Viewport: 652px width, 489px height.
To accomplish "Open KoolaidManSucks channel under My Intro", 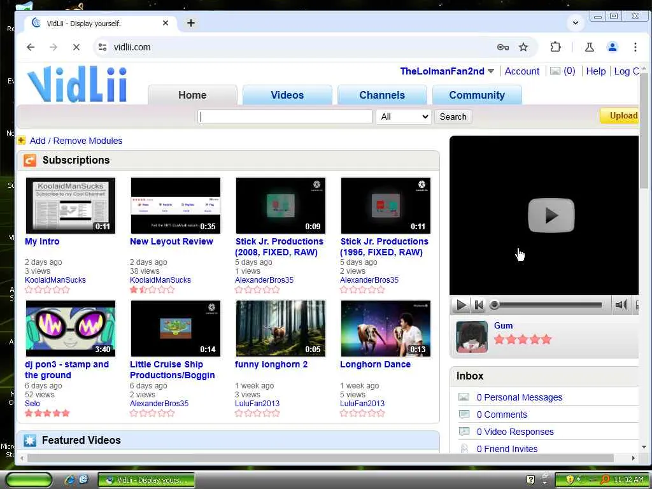I will (x=55, y=280).
